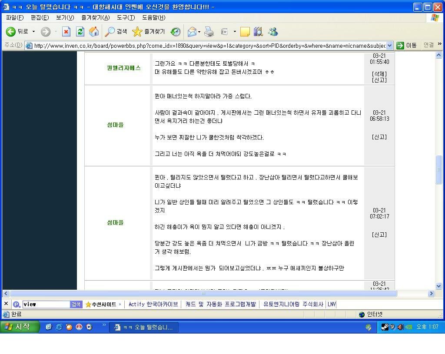The width and height of the screenshot is (445, 354).
Task: Open 유토엔지니어링 주식회사 link
Action: click(293, 304)
